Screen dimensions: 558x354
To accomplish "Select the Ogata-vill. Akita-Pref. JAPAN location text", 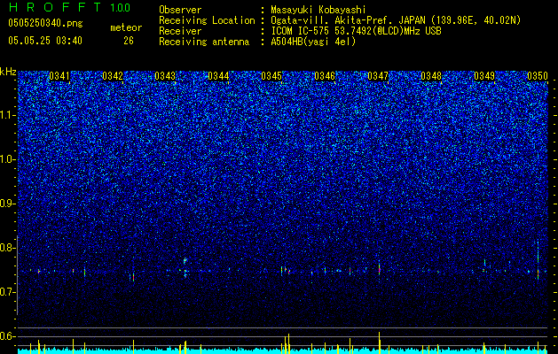I will (x=396, y=20).
